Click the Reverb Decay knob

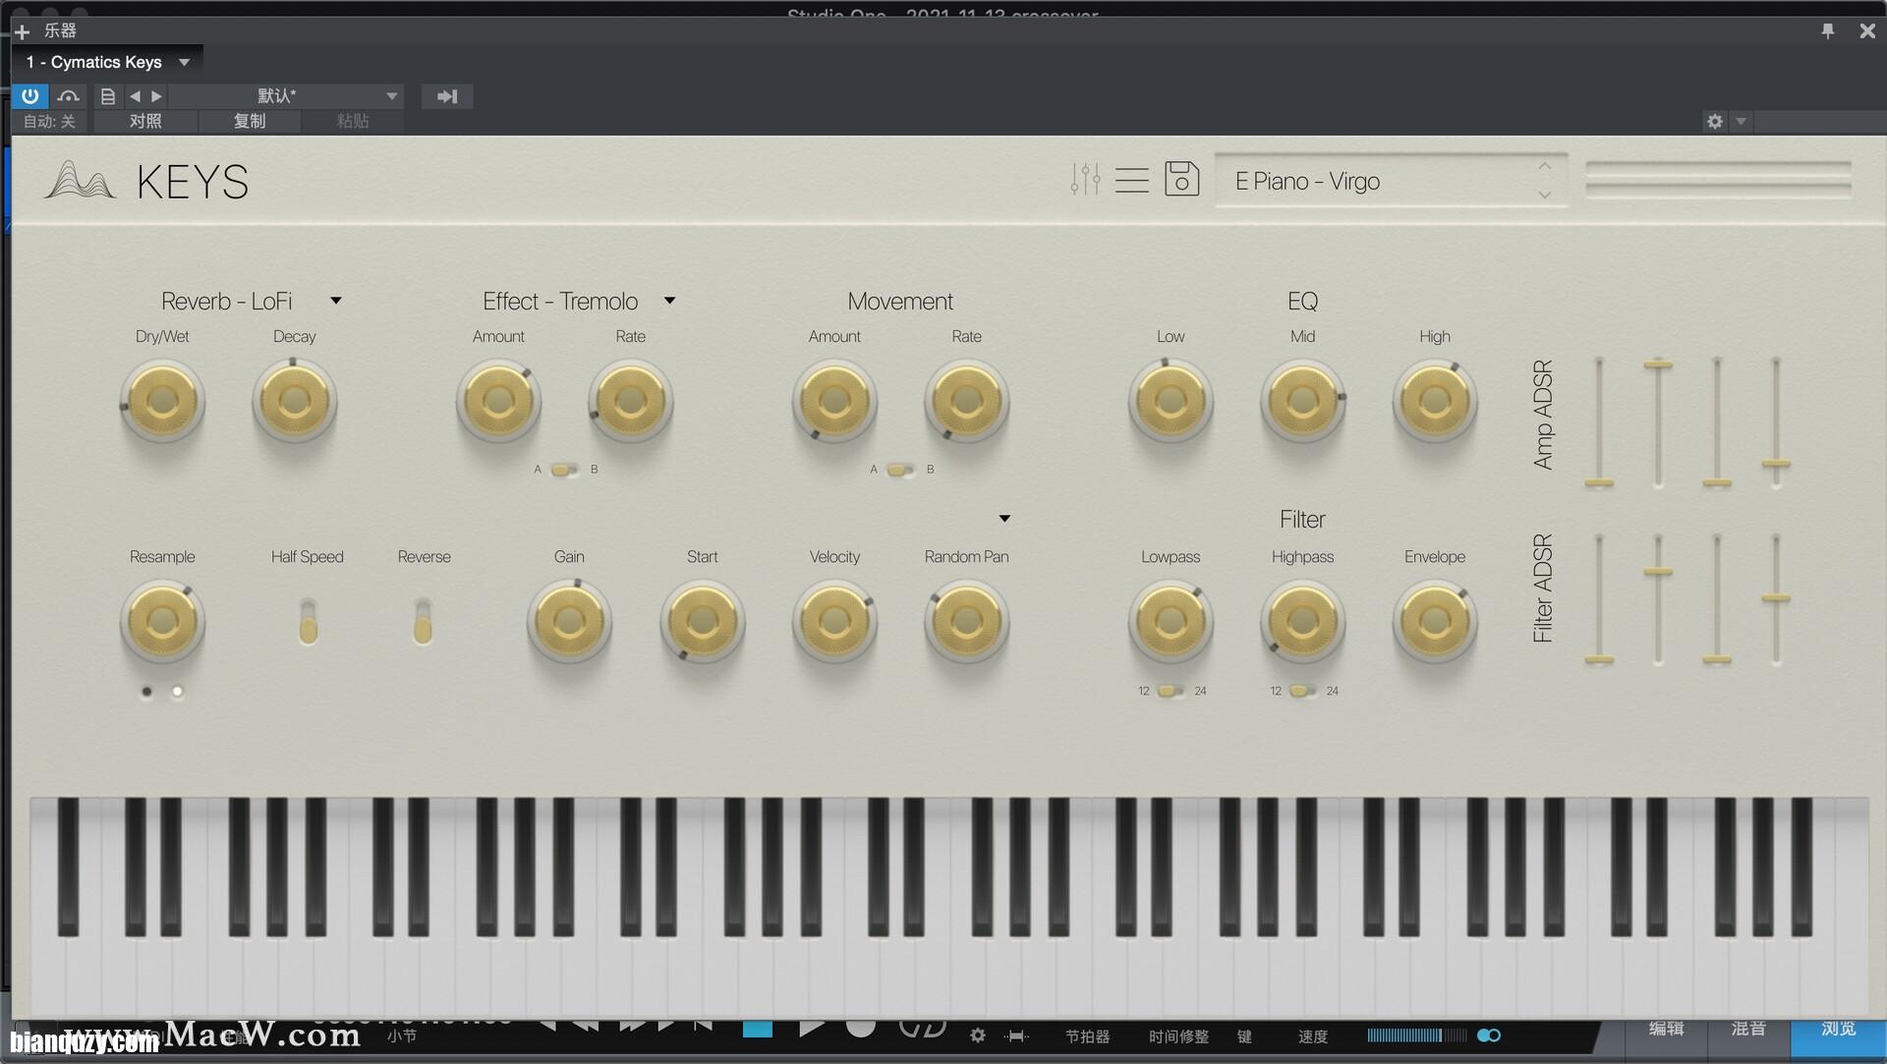coord(294,401)
